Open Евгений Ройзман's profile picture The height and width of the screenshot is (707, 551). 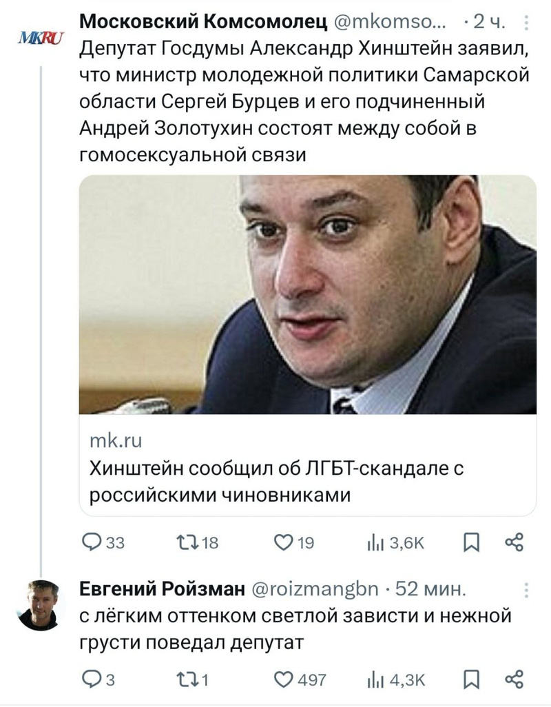[41, 605]
